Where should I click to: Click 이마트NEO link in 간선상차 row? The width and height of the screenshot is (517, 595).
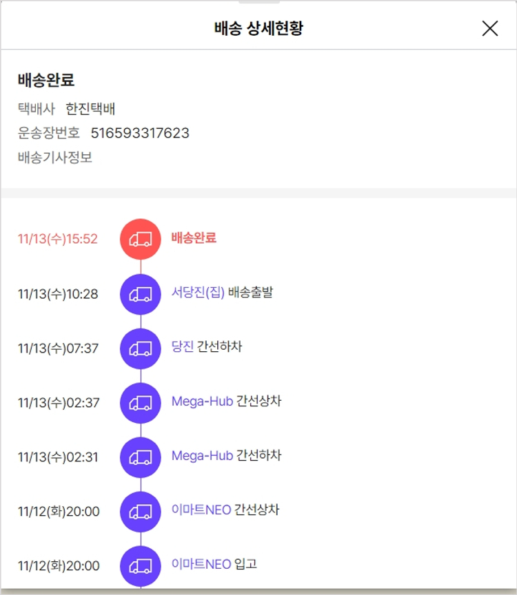[201, 510]
